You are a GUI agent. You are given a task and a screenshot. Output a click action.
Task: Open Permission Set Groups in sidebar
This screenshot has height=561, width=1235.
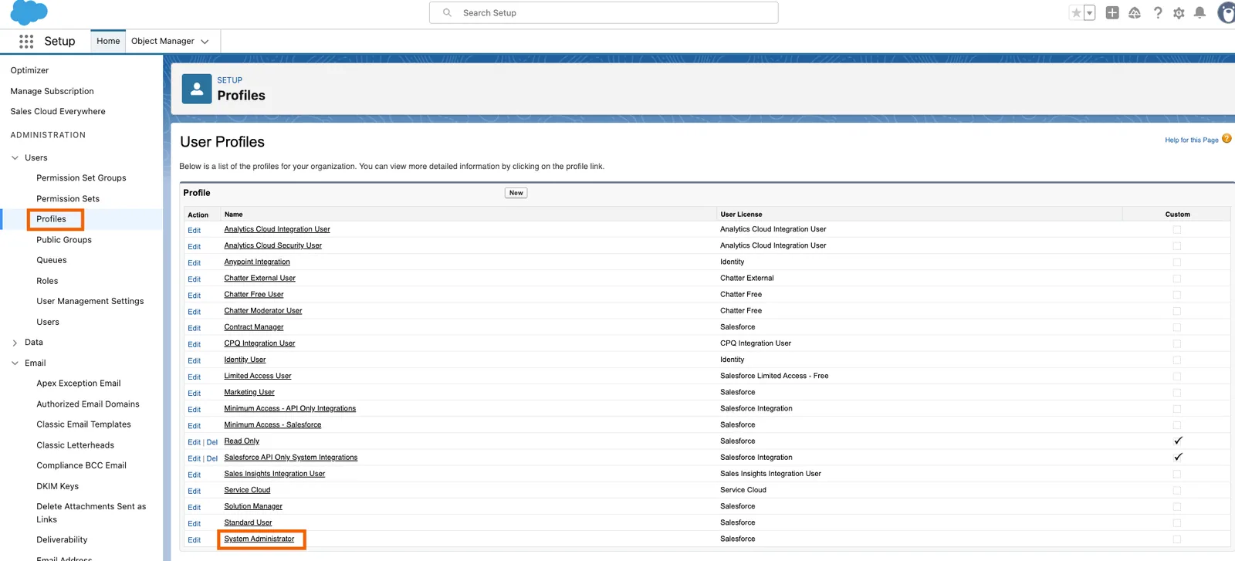click(x=81, y=177)
